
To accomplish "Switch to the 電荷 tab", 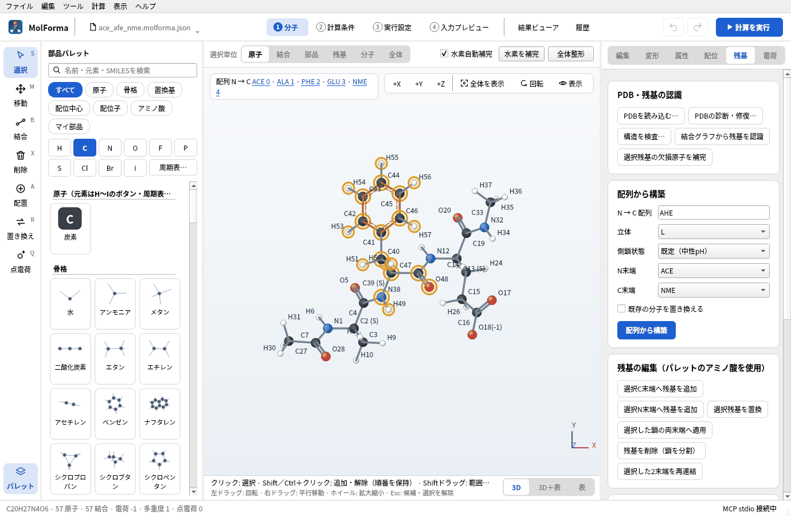I will [x=770, y=56].
